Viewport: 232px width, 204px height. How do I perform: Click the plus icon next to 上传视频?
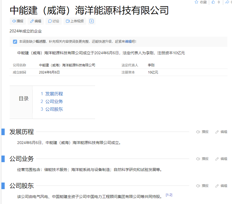tap(91, 21)
